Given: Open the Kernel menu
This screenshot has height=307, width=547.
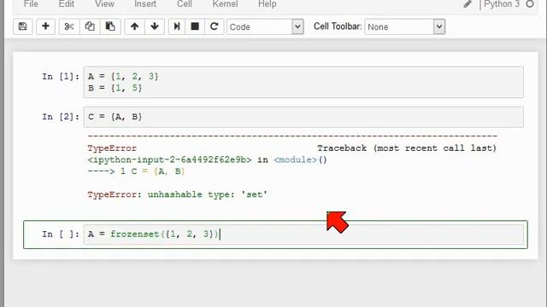Looking at the screenshot, I should coord(225,4).
